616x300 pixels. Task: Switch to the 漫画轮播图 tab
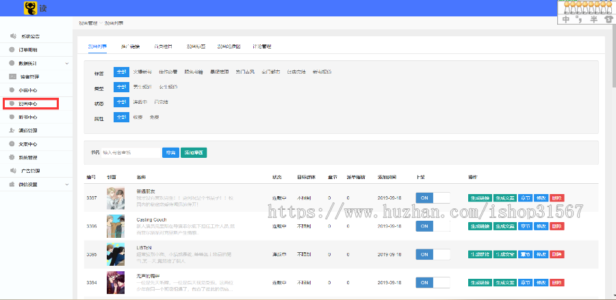229,46
